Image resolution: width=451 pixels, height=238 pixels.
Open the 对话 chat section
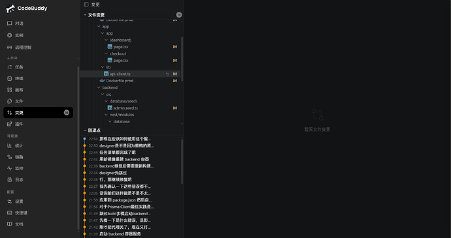coord(38,23)
